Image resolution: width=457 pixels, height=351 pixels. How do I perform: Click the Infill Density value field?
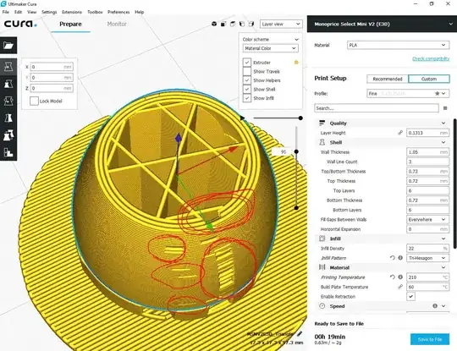(428, 249)
